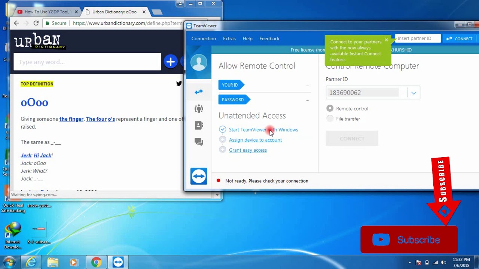Open File Explorer from the taskbar
The height and width of the screenshot is (269, 479).
coord(53,263)
